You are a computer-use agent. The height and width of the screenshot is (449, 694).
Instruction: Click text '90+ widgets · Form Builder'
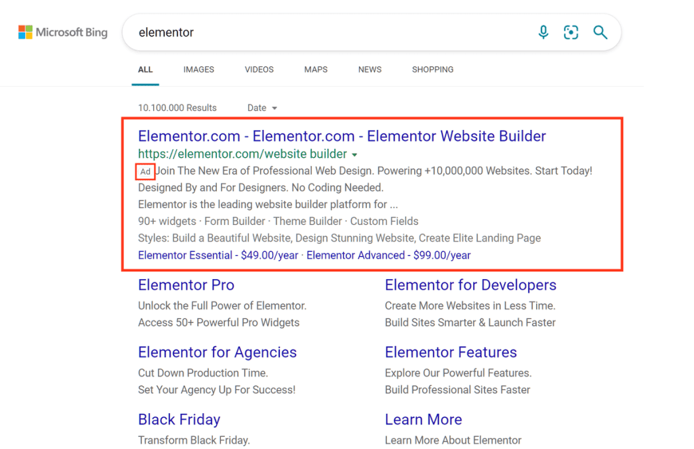click(x=201, y=221)
